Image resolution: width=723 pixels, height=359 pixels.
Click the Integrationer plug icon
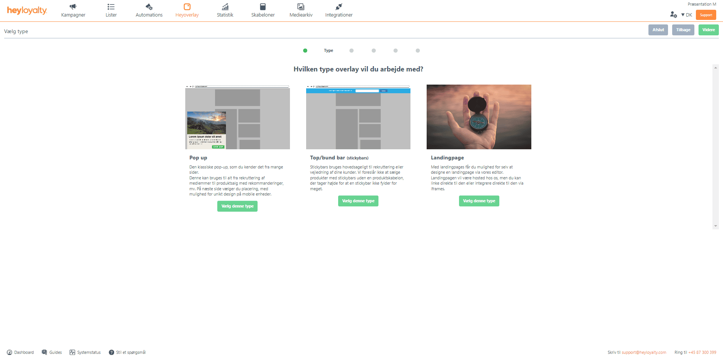(x=339, y=7)
